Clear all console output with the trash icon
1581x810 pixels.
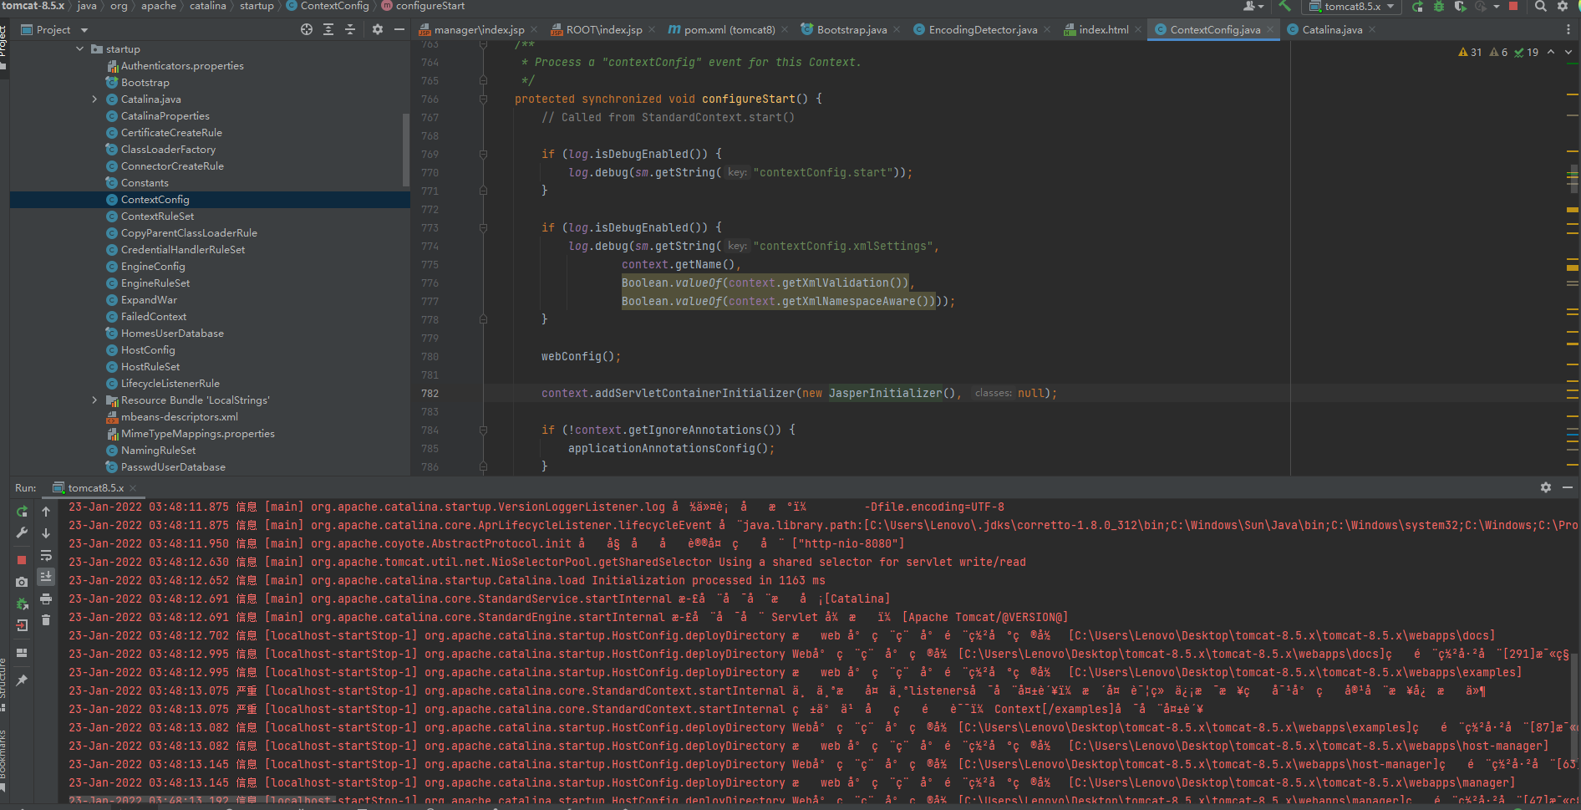pos(46,620)
